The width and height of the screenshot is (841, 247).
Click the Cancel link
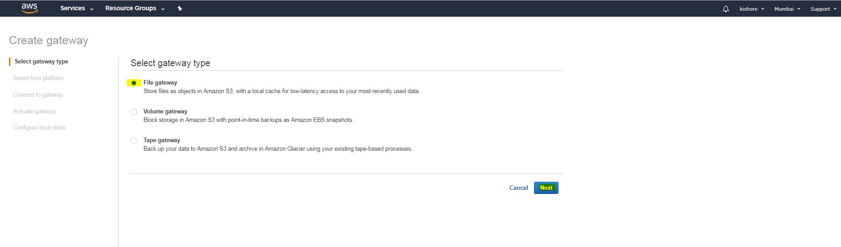tap(518, 188)
